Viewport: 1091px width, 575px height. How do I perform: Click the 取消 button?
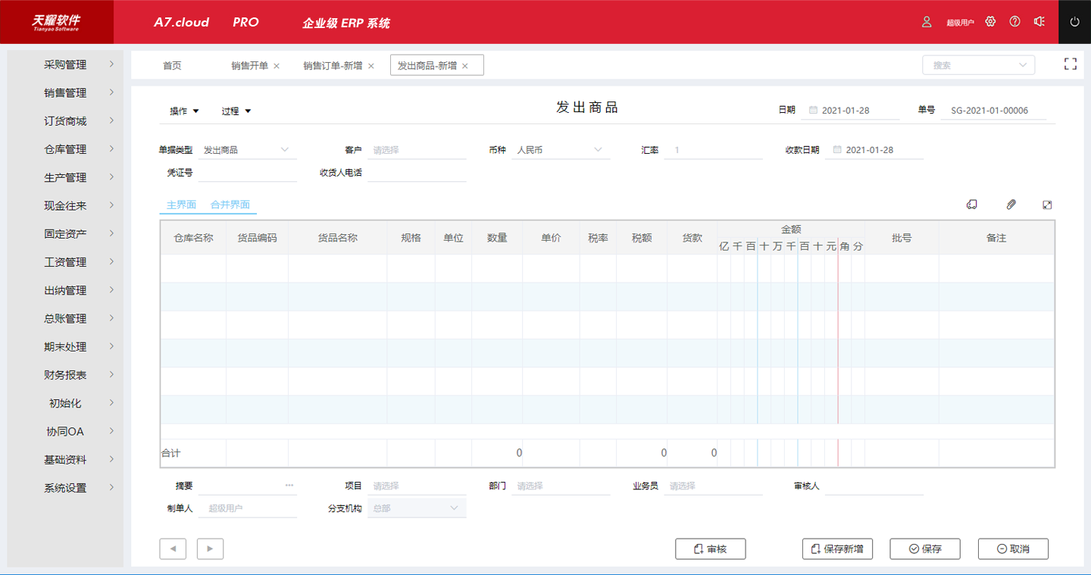1013,548
